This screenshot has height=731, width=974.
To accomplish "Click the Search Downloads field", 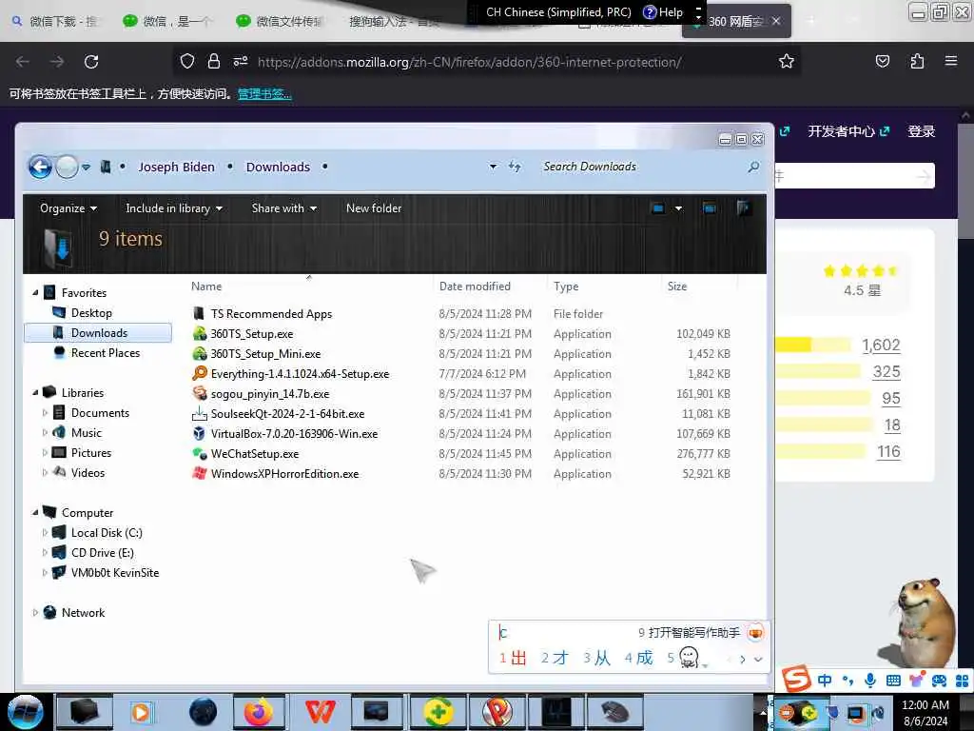I will 641,167.
